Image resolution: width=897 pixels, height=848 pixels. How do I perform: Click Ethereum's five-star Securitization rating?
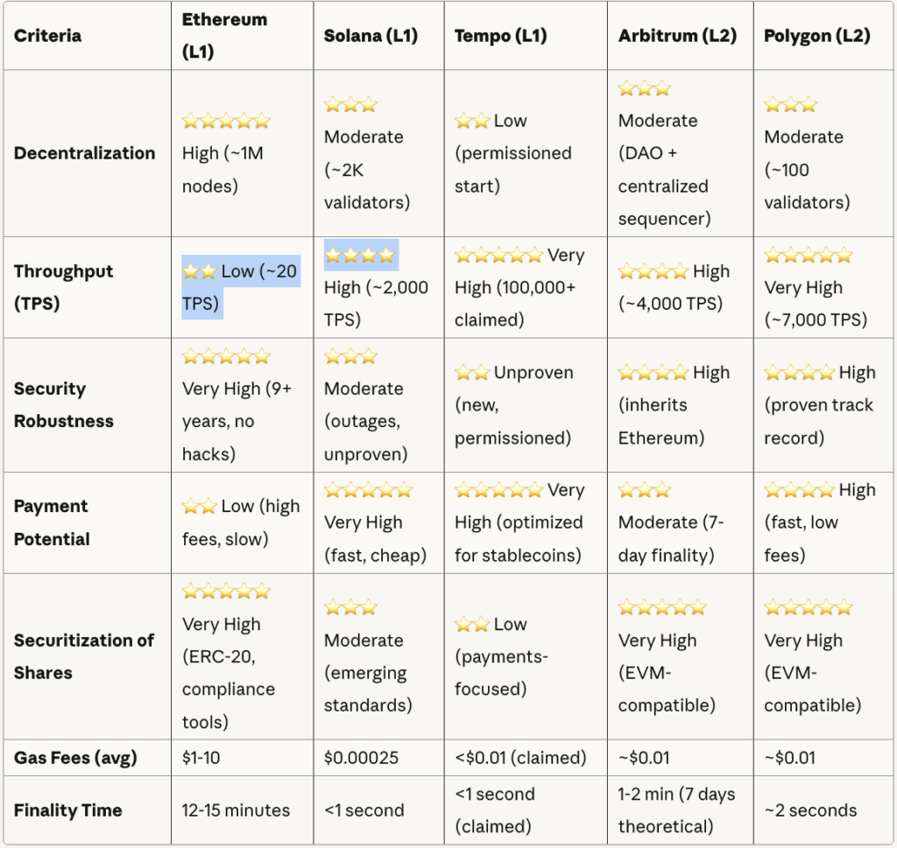(226, 591)
